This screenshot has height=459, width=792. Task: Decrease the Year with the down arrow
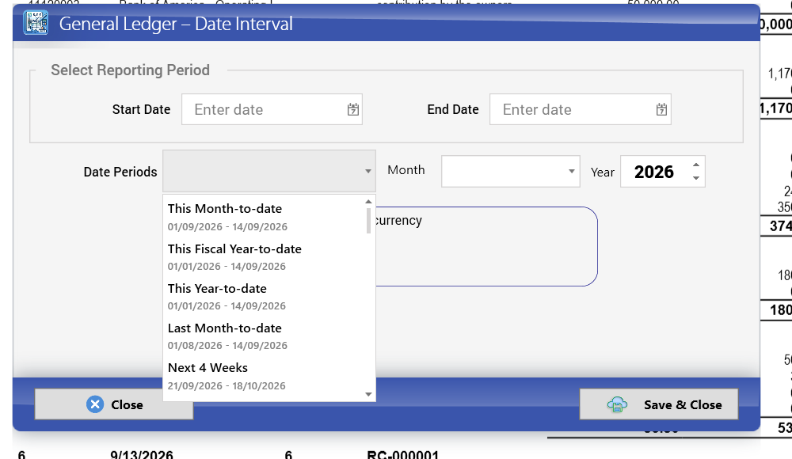(x=696, y=178)
